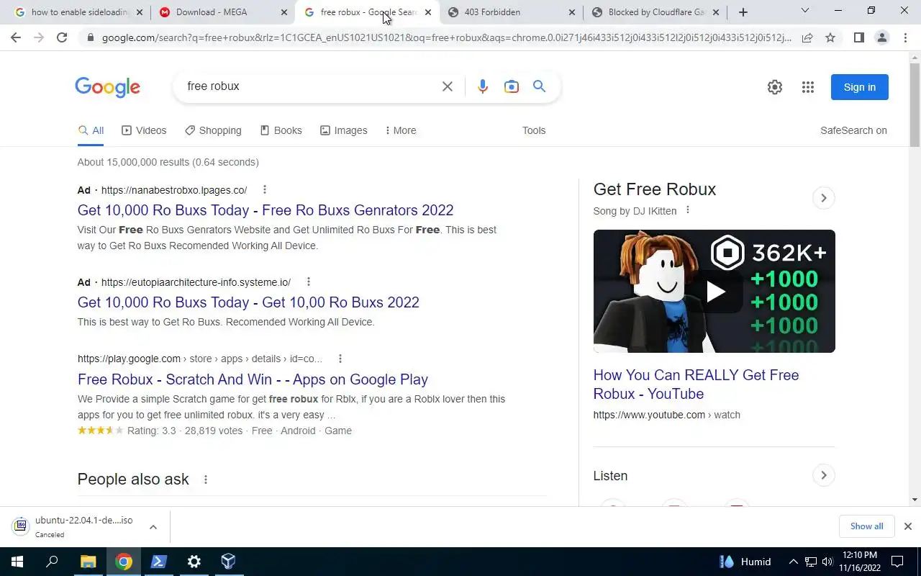Click the Humid weather widget
Image resolution: width=921 pixels, height=576 pixels.
click(x=745, y=562)
